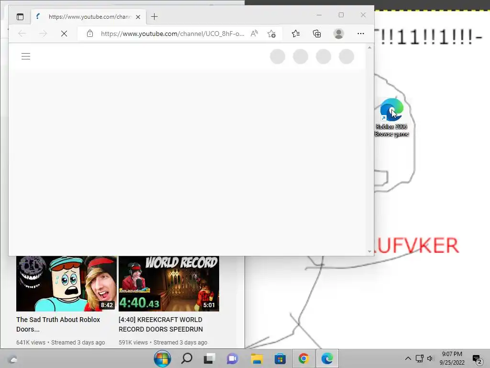Open a new tab in Edge

[155, 17]
